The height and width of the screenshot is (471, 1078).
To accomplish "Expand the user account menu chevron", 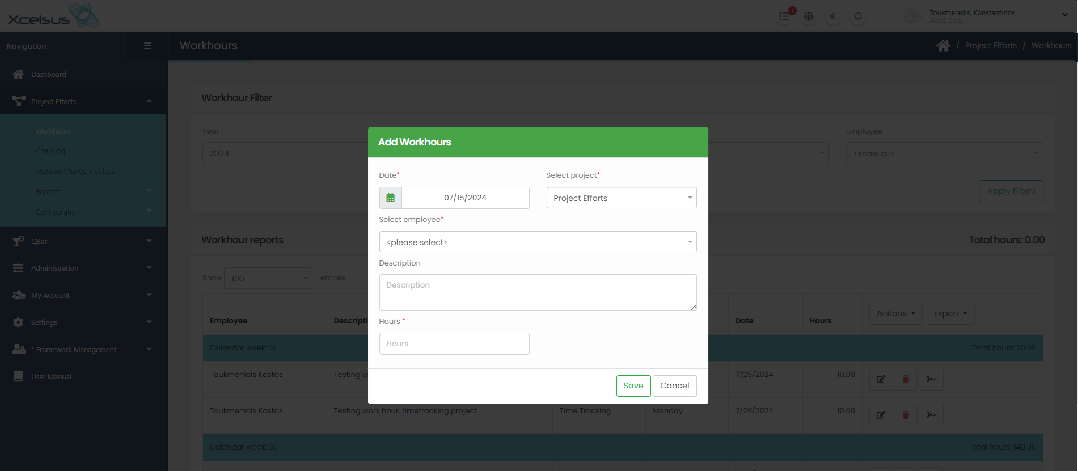I will (x=1064, y=15).
